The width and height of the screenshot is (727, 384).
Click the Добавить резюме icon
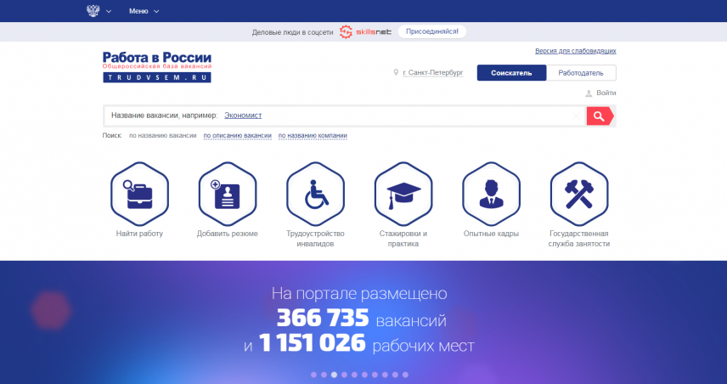tap(228, 194)
